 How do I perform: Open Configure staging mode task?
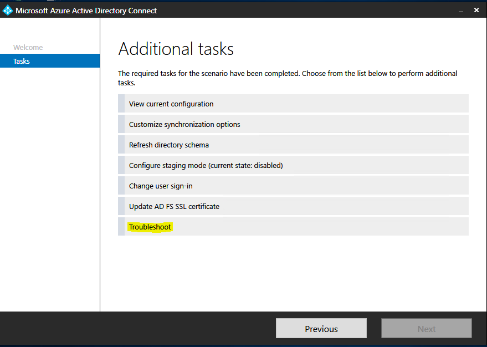pyautogui.click(x=206, y=165)
